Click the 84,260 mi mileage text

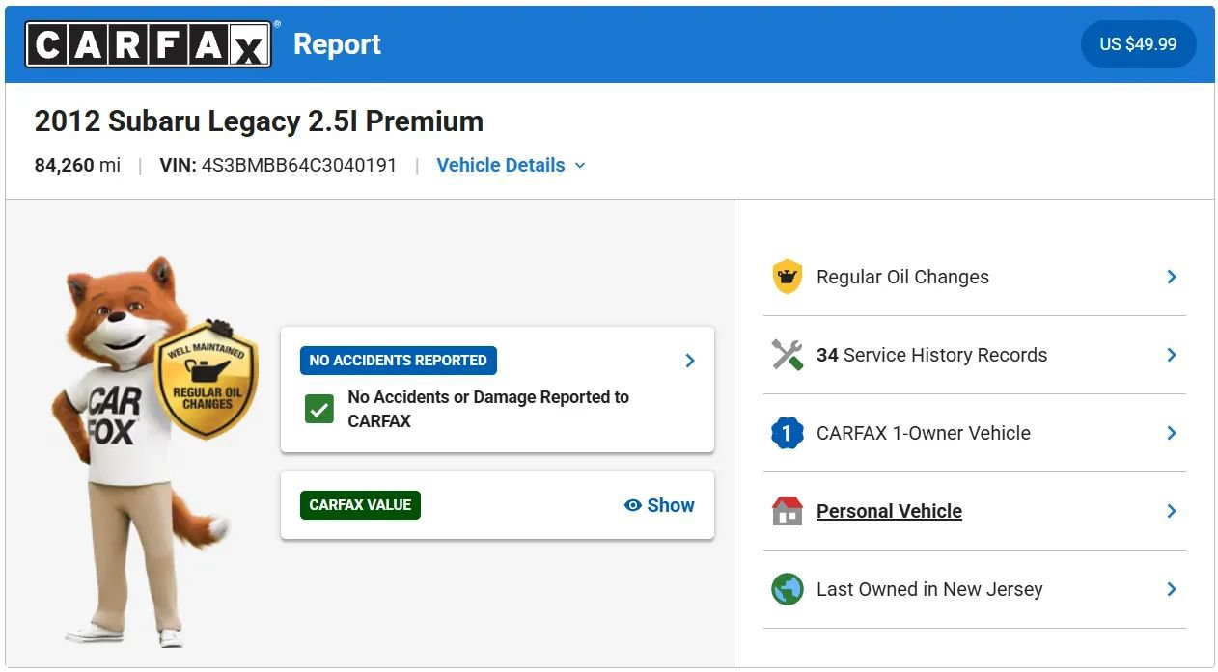click(77, 165)
